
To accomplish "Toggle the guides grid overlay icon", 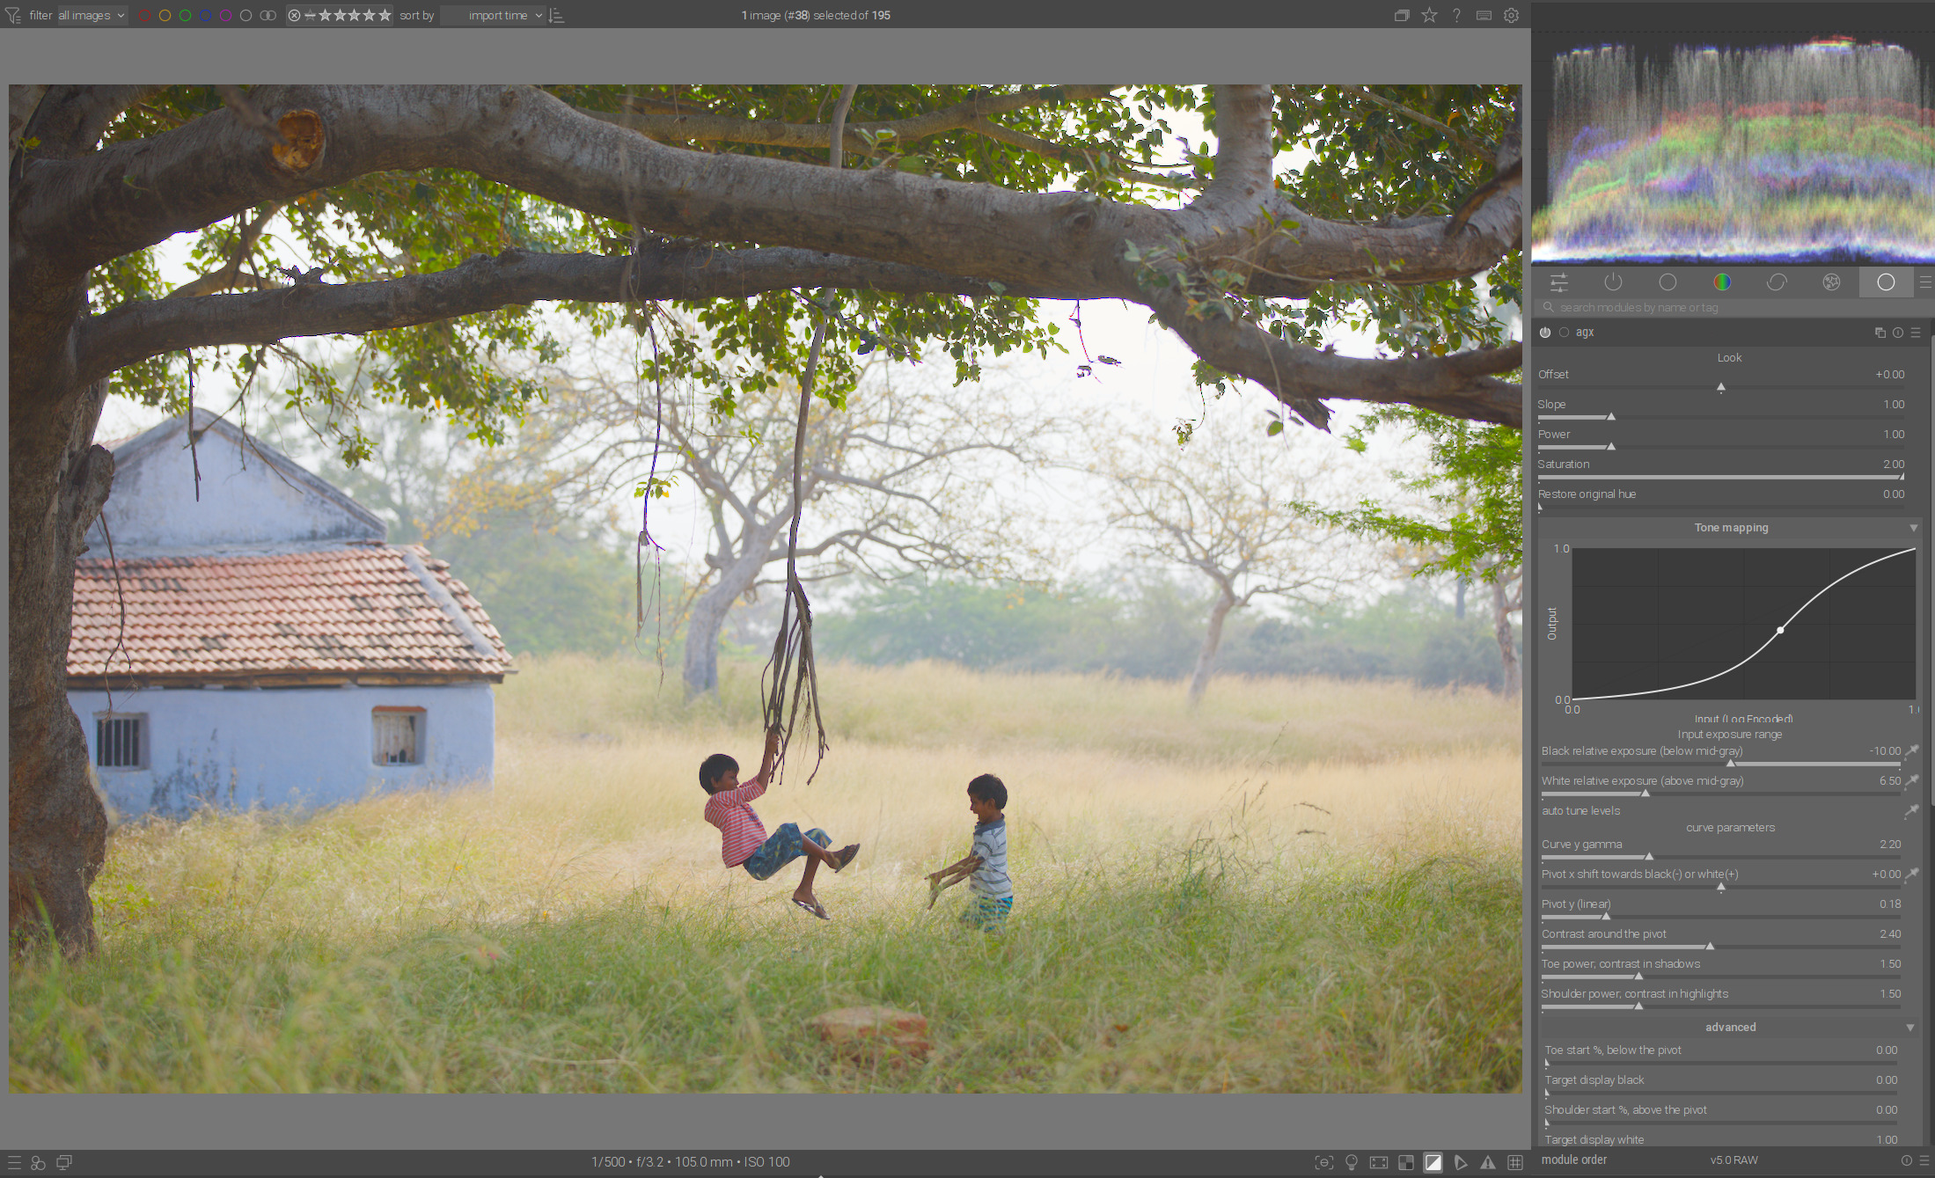I will pyautogui.click(x=1515, y=1162).
